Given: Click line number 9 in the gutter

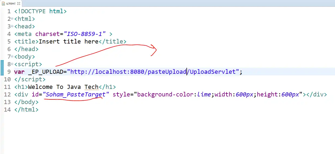Looking at the screenshot, I should 9,72.
